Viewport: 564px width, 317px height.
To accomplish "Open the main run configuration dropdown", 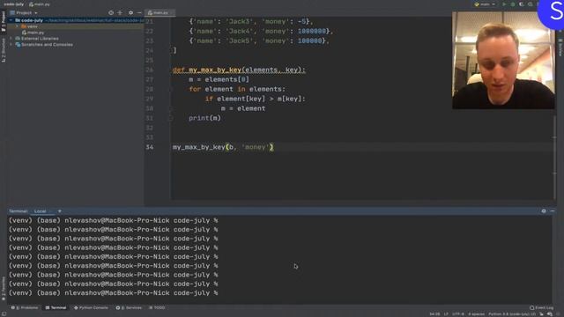I will (x=485, y=4).
